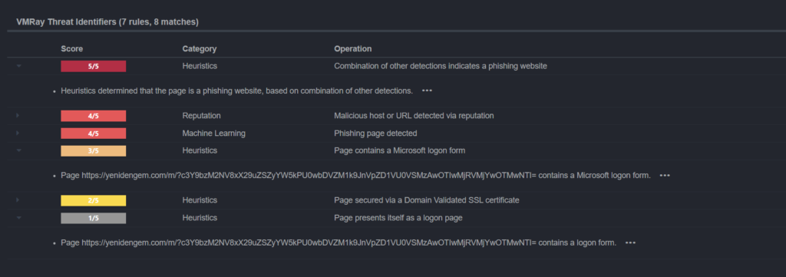Sort by the Score column header

click(x=71, y=48)
